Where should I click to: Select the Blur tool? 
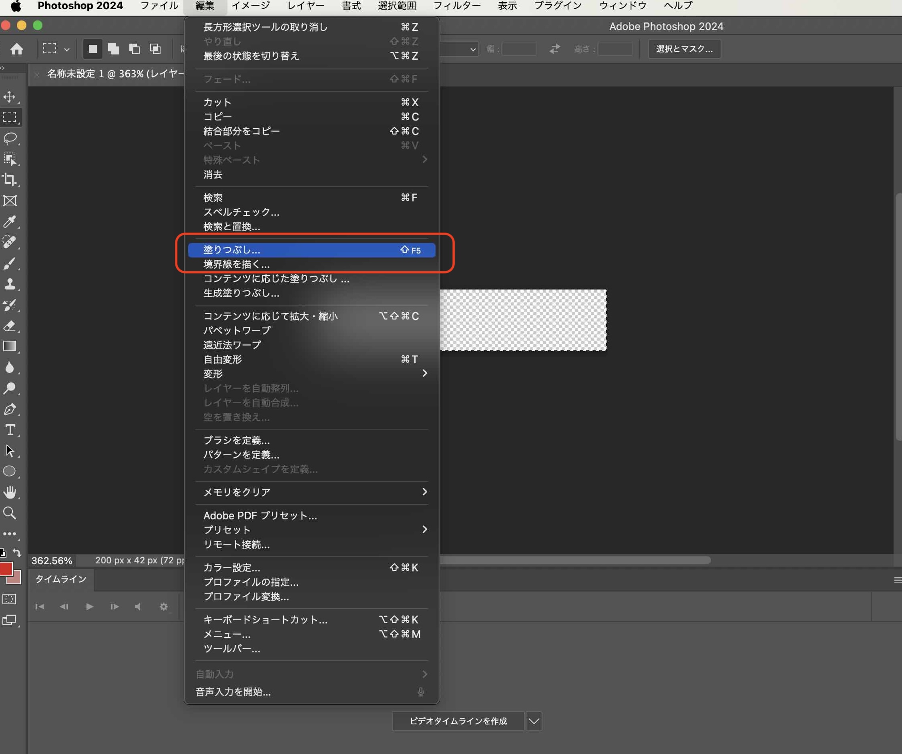(10, 367)
